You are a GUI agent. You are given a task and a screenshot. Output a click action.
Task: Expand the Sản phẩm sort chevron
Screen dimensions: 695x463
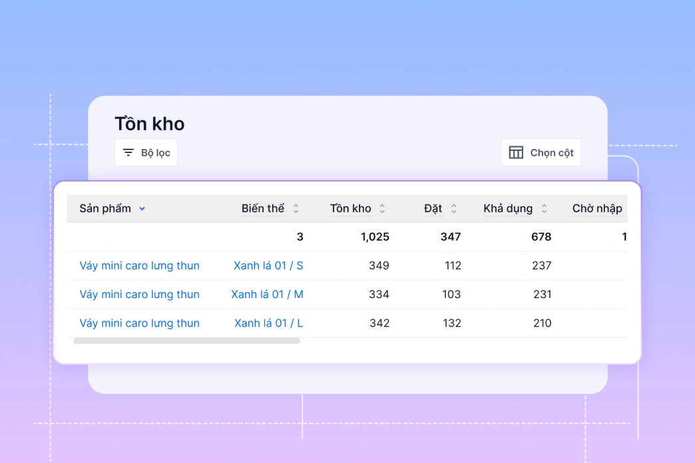tap(142, 209)
